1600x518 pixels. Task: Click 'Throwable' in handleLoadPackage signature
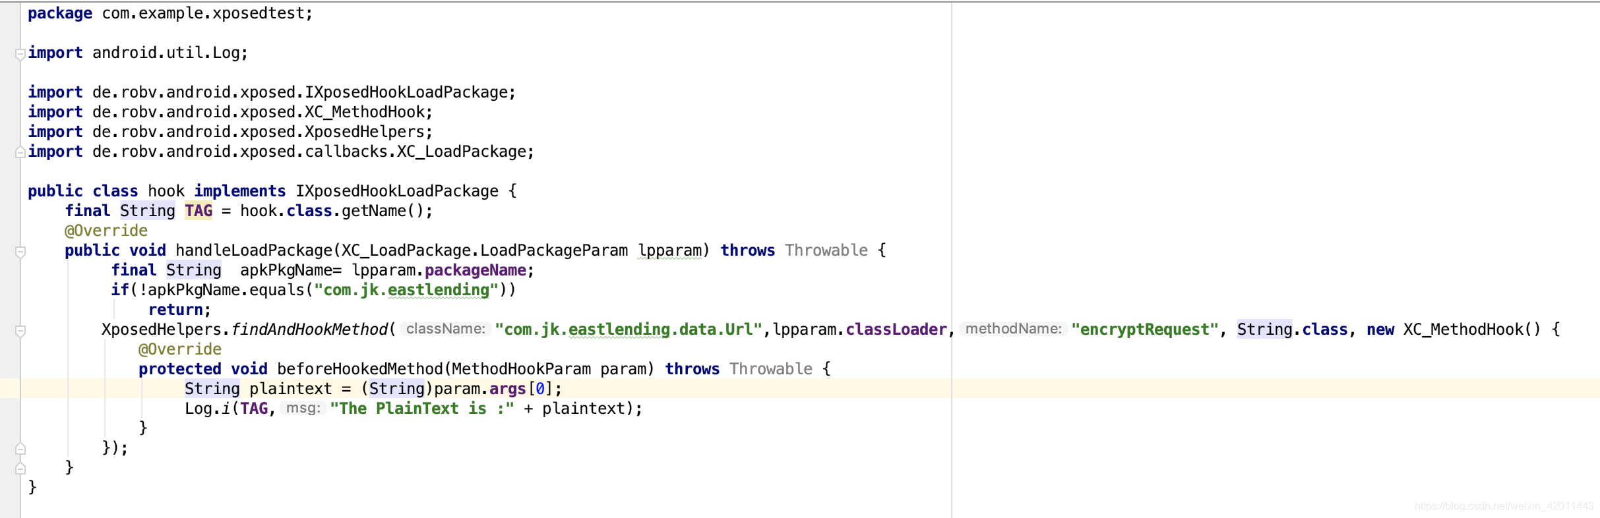[x=826, y=250]
